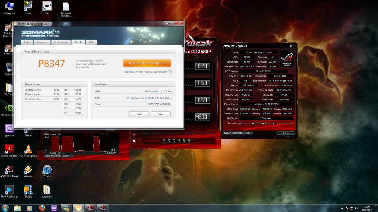Click Default in GPU Tweak
Viewport: 378px width, 212px height.
[x=200, y=133]
